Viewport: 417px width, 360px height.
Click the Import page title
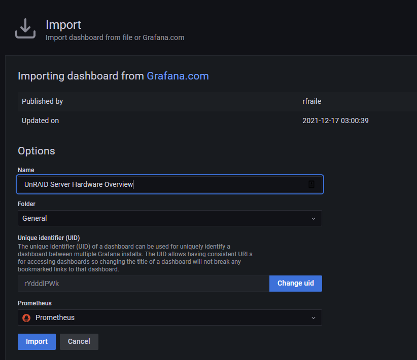click(63, 25)
